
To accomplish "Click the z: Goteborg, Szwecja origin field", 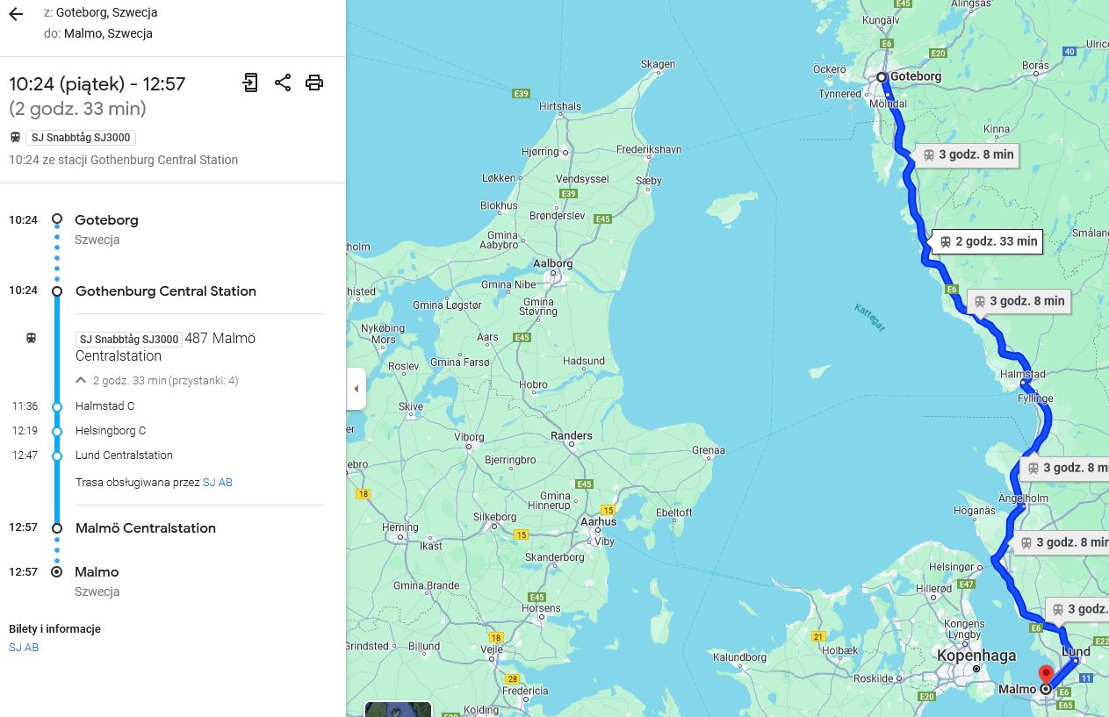I will coord(100,13).
